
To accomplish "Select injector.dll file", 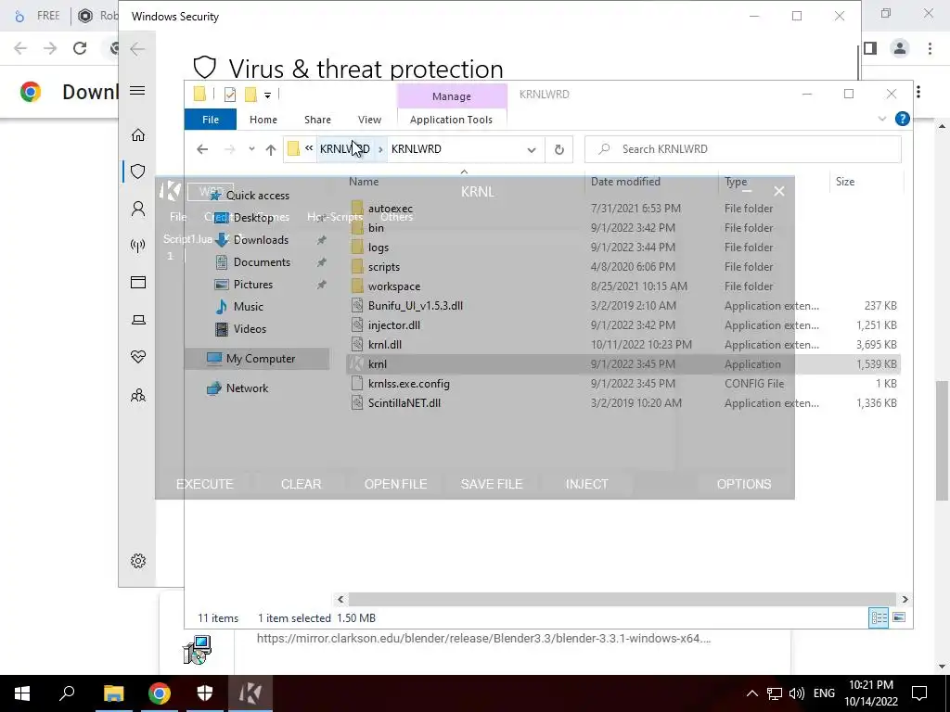I will coord(393,325).
